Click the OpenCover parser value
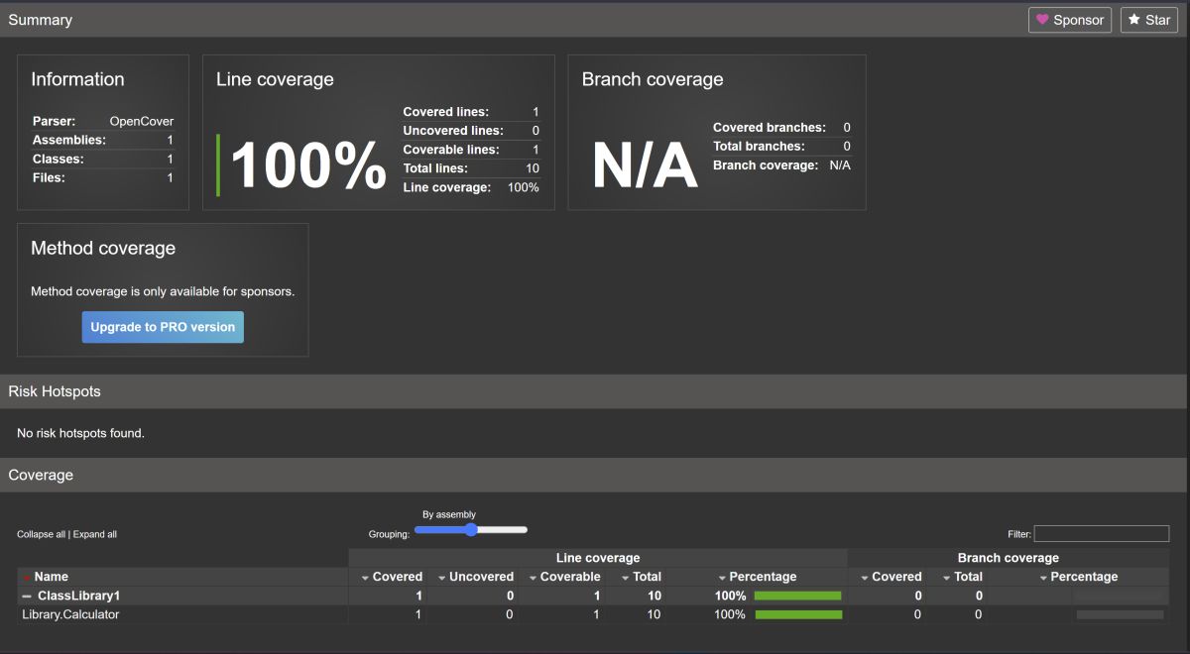1190x654 pixels. pyautogui.click(x=142, y=122)
